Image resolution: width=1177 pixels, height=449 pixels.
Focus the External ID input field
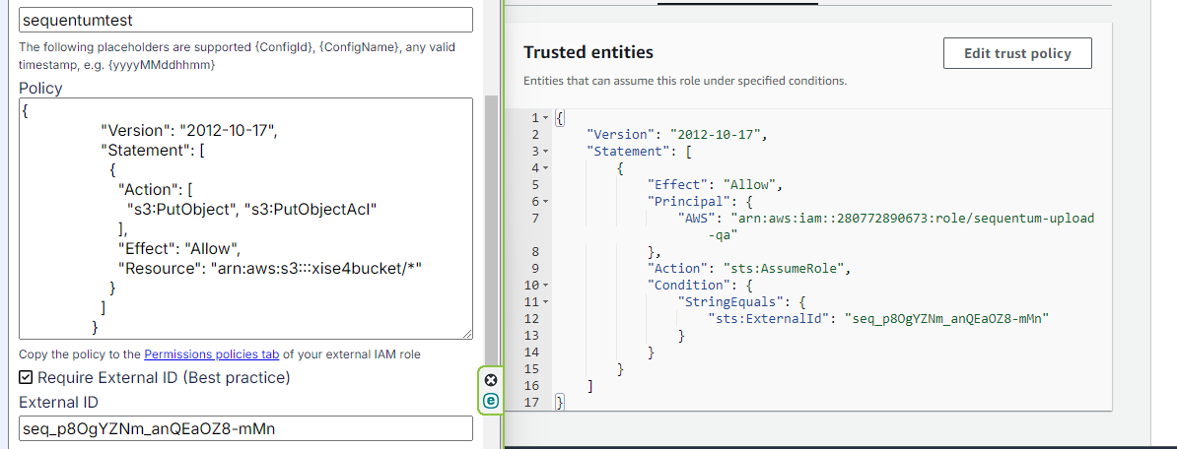[245, 428]
